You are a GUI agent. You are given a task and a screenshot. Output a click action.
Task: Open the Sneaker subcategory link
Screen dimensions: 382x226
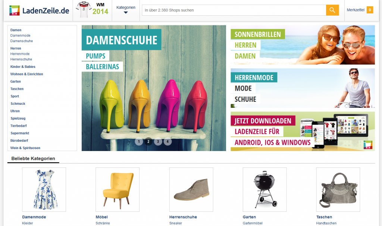pyautogui.click(x=176, y=223)
